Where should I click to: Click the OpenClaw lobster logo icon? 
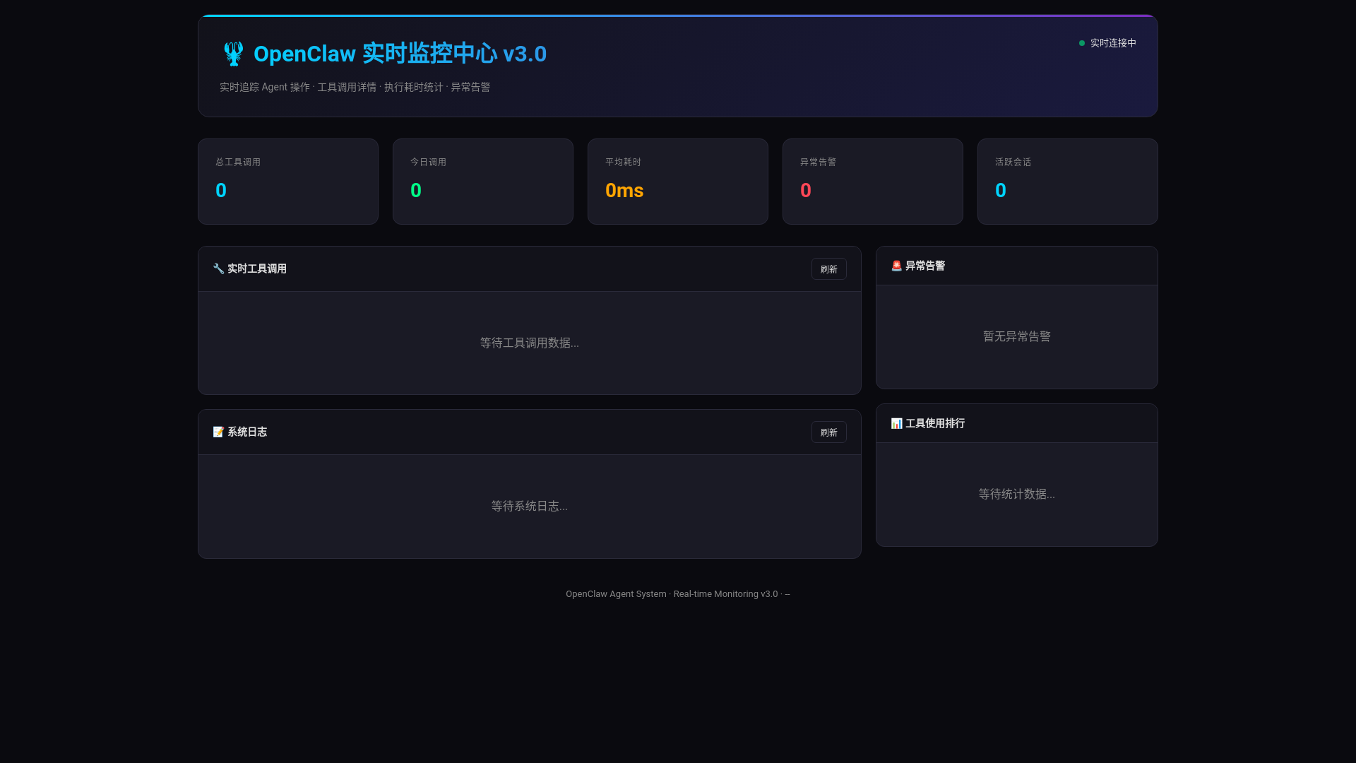(x=233, y=54)
